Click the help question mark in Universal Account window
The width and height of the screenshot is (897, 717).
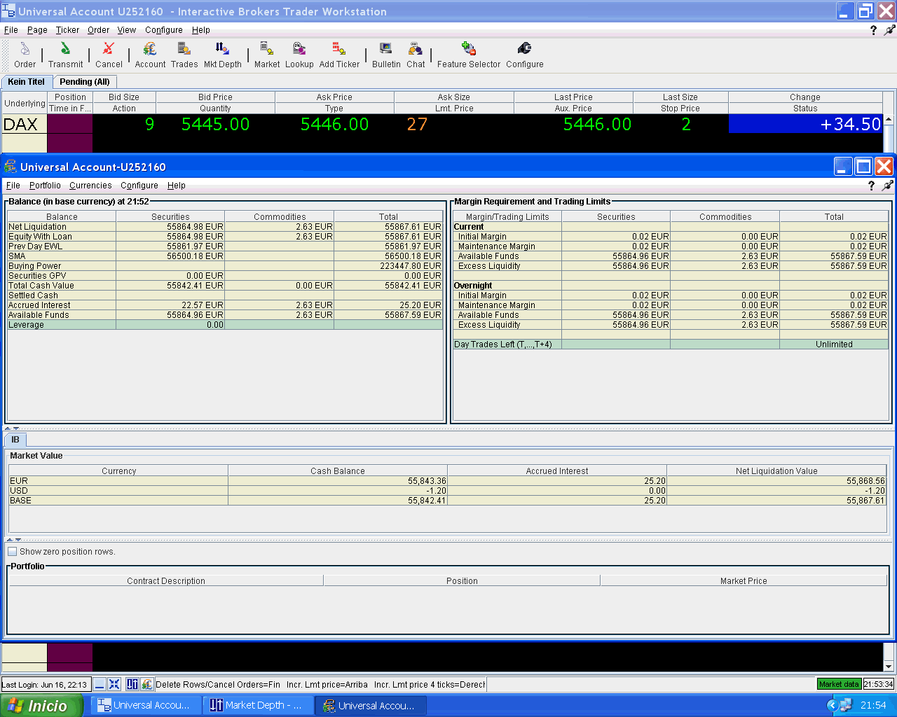click(871, 186)
